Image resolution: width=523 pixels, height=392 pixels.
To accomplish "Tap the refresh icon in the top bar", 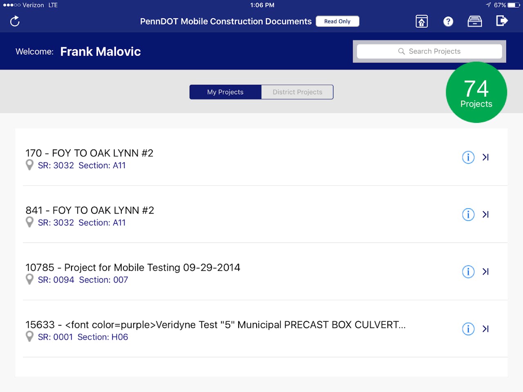I will (15, 21).
